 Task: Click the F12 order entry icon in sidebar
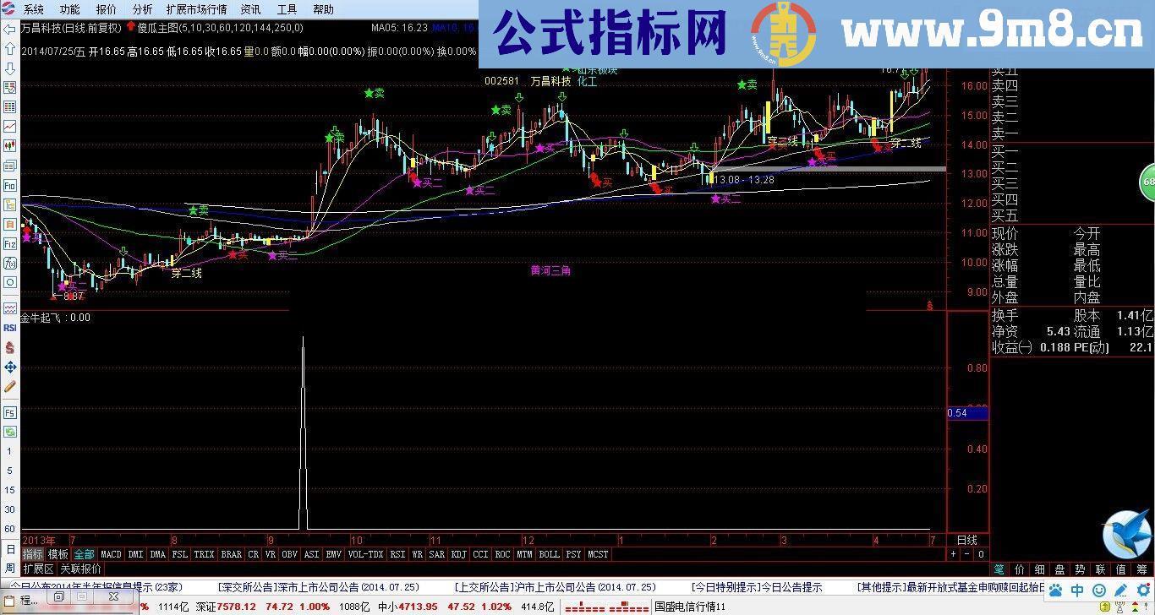click(x=9, y=242)
